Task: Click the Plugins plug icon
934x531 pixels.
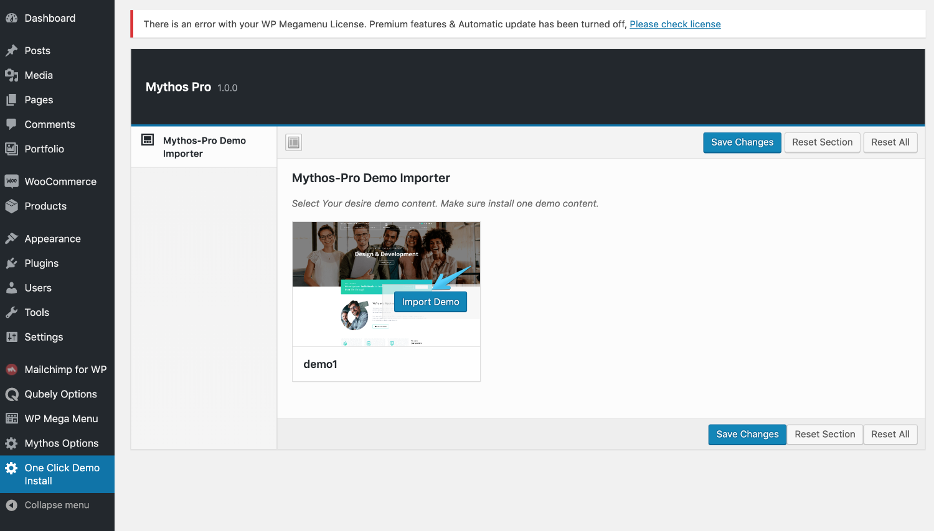Action: pyautogui.click(x=11, y=263)
